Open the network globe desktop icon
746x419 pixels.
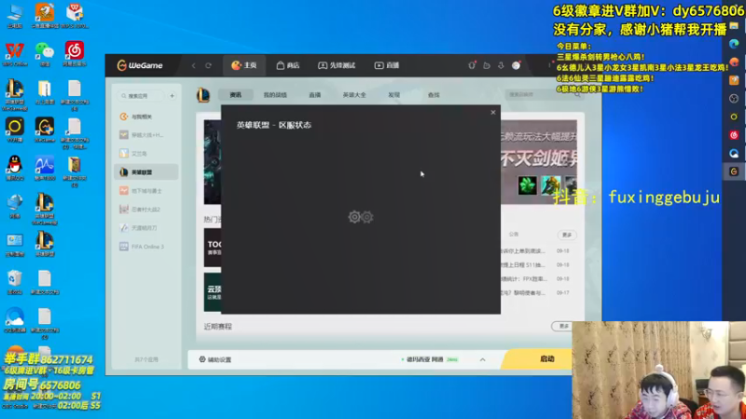[15, 206]
